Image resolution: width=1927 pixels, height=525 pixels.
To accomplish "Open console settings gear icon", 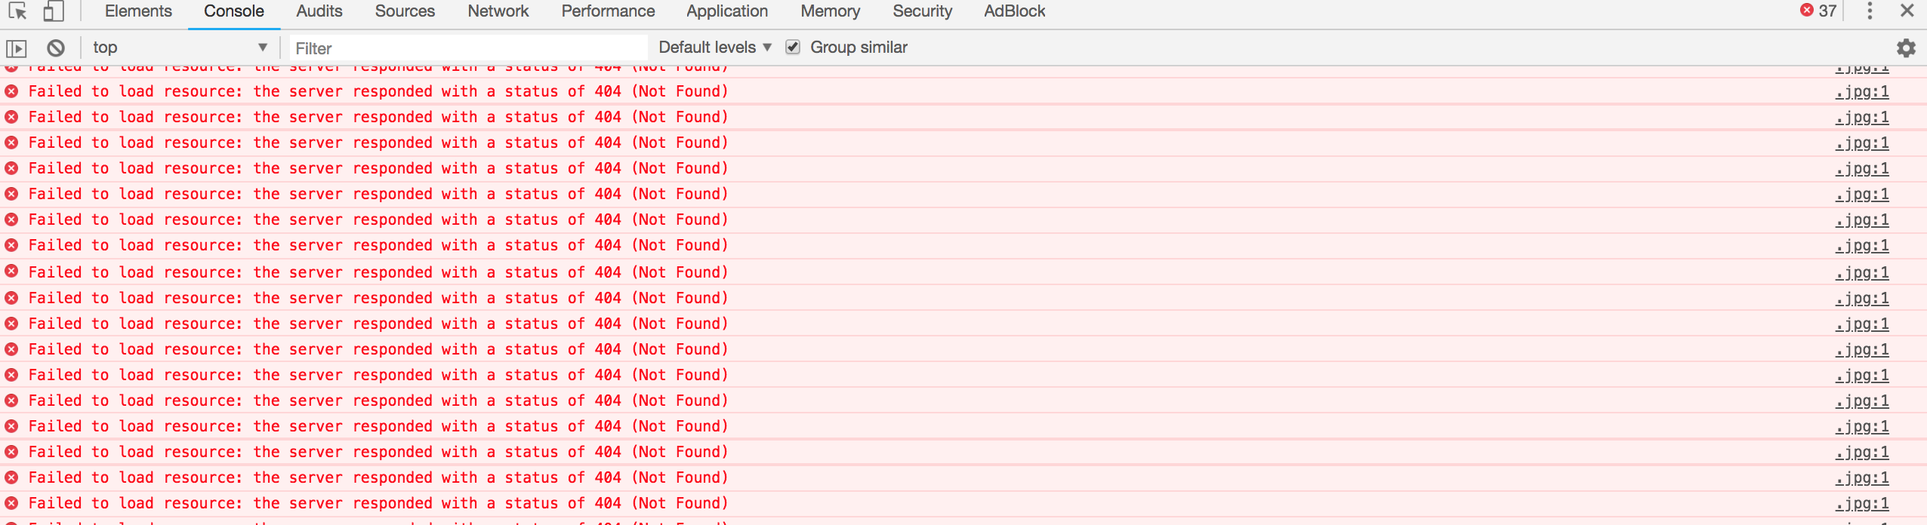I will (1906, 48).
